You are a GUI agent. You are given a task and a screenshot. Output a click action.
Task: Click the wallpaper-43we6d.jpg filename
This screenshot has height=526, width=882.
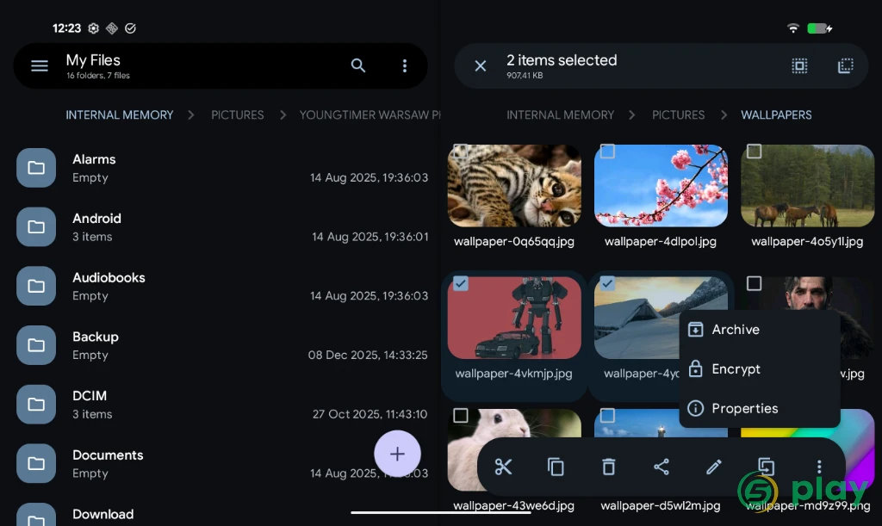(x=513, y=505)
